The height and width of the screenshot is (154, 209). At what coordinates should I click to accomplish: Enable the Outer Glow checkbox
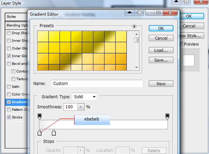click(9, 48)
